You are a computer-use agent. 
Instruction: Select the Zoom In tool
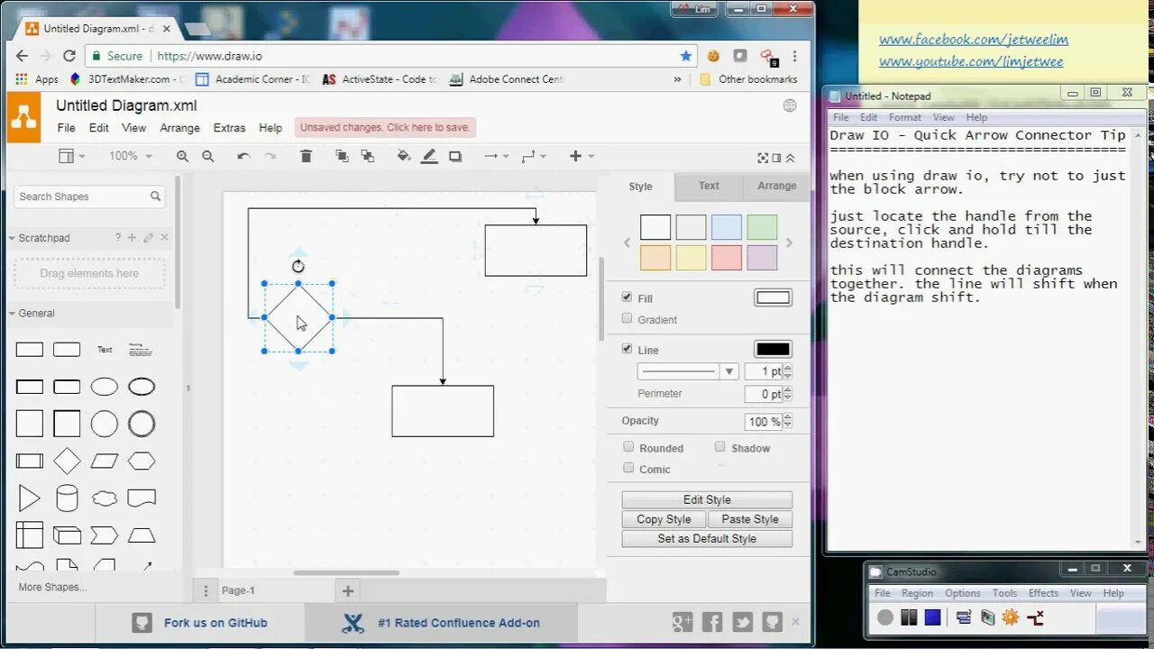click(182, 156)
